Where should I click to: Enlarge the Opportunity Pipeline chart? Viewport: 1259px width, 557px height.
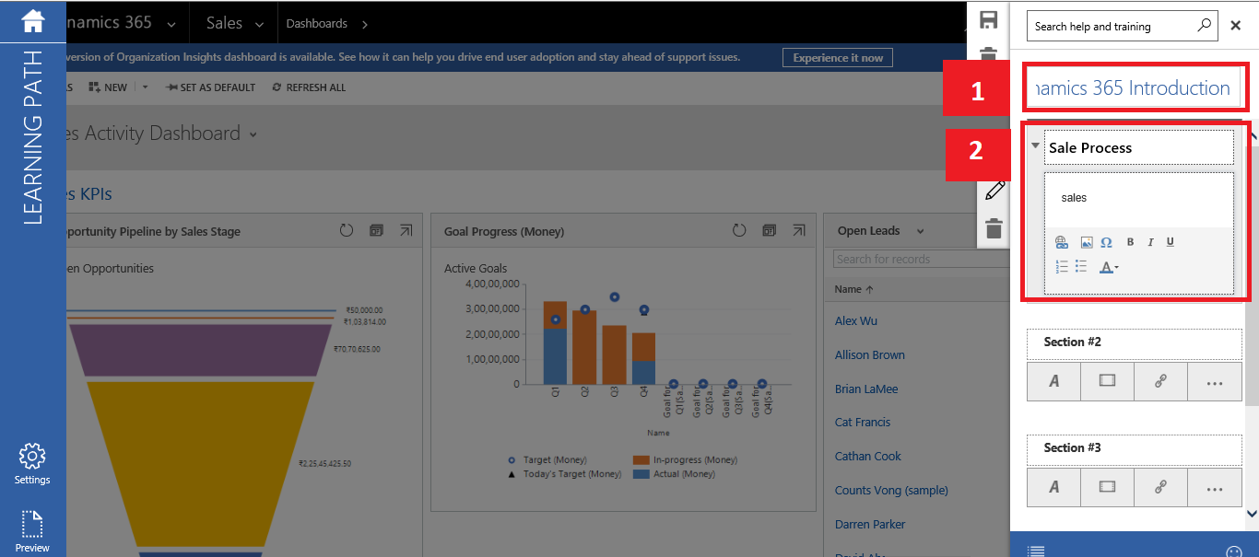406,231
